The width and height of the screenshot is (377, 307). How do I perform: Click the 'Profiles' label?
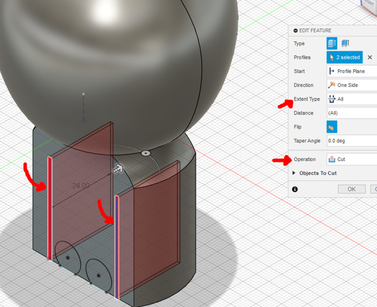pyautogui.click(x=302, y=57)
